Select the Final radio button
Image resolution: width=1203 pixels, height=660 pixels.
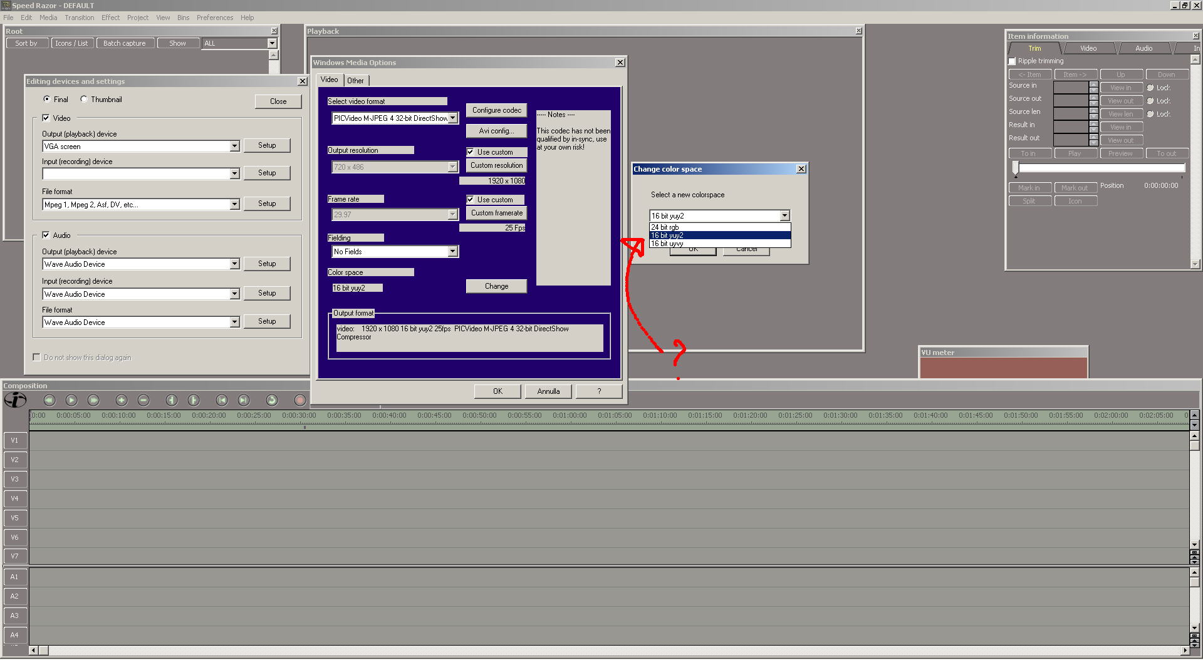[x=47, y=99]
